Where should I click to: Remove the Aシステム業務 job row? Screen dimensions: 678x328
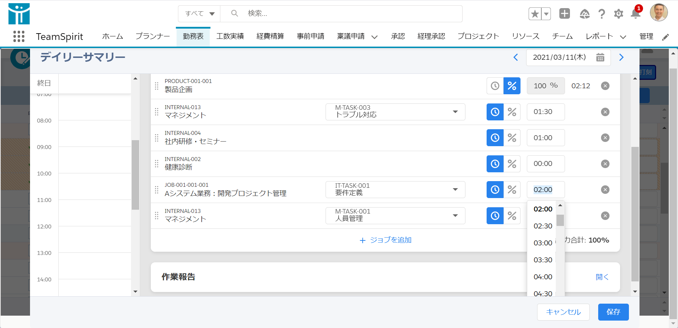[605, 190]
